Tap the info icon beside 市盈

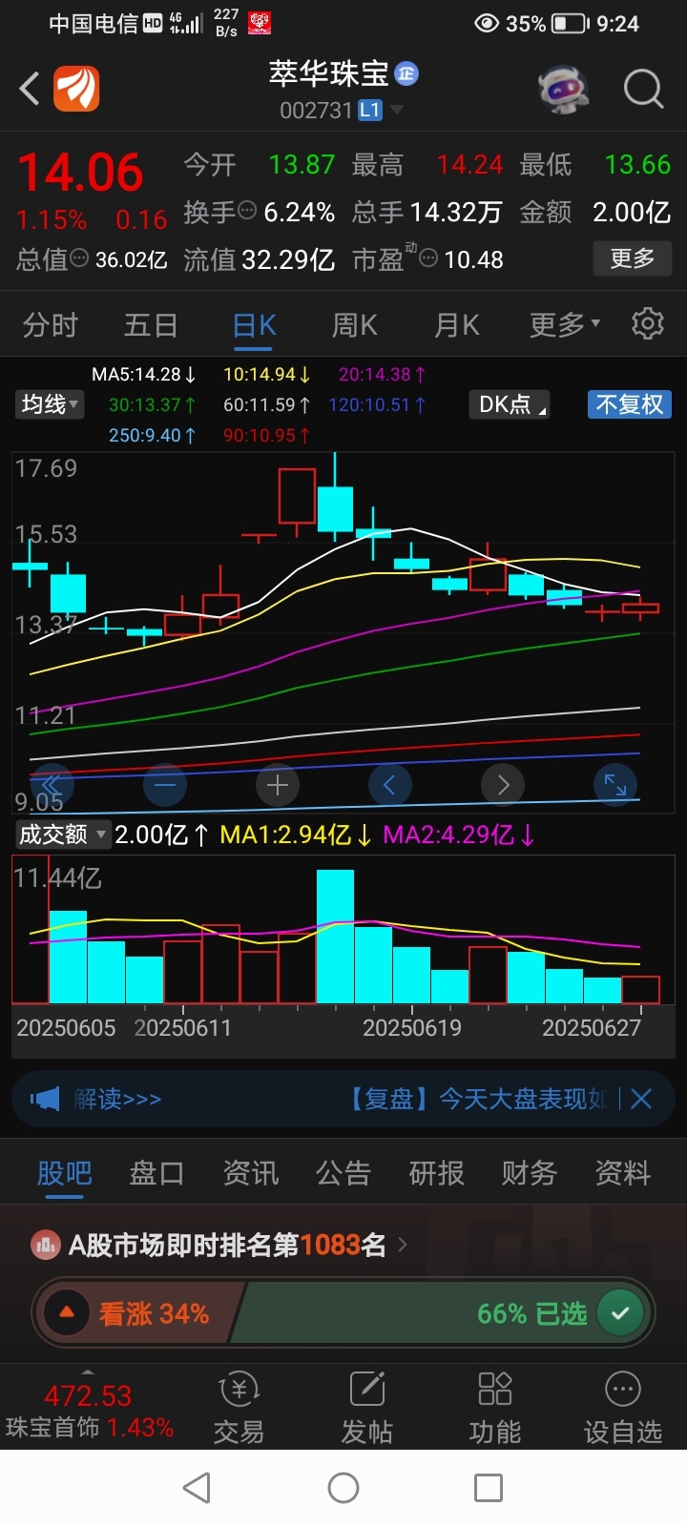[429, 258]
